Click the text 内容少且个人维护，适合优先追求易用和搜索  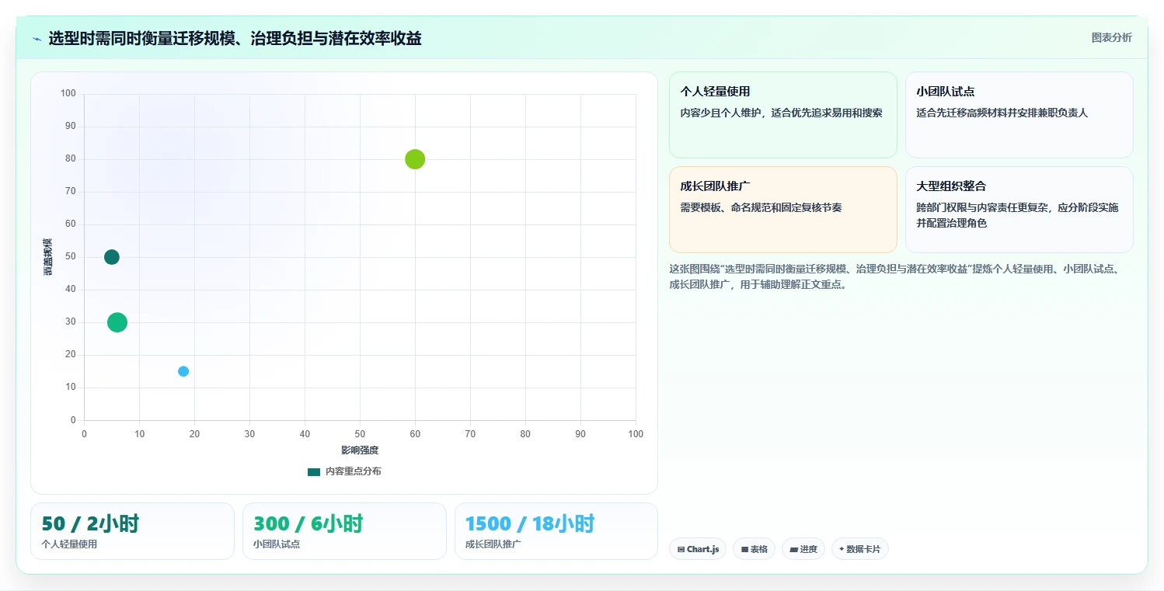pos(781,113)
